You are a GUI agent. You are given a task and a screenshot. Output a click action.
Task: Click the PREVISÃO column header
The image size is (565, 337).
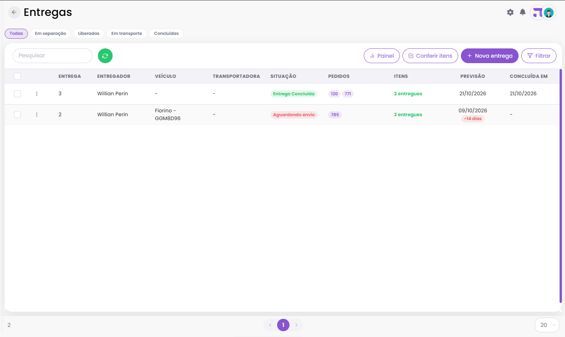tap(473, 76)
